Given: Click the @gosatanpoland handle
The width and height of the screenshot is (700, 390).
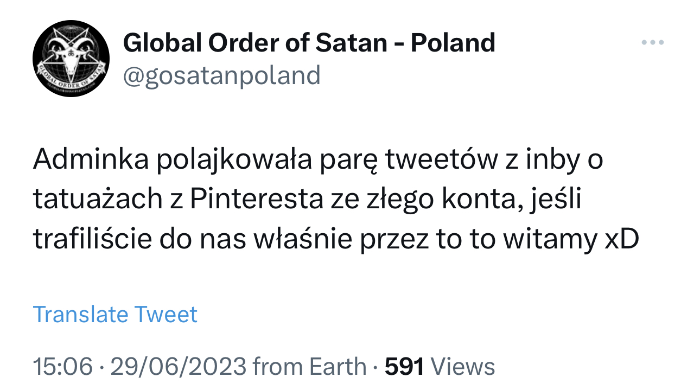Looking at the screenshot, I should click(x=222, y=75).
